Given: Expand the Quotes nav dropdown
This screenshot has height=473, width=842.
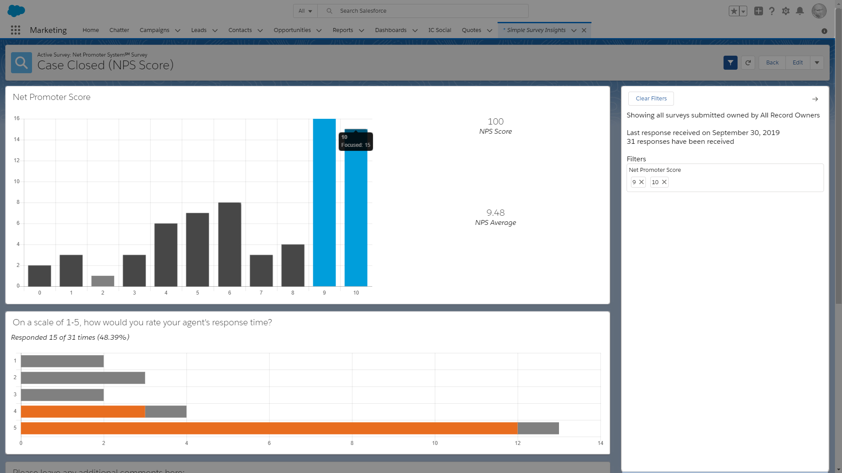Looking at the screenshot, I should pyautogui.click(x=490, y=30).
